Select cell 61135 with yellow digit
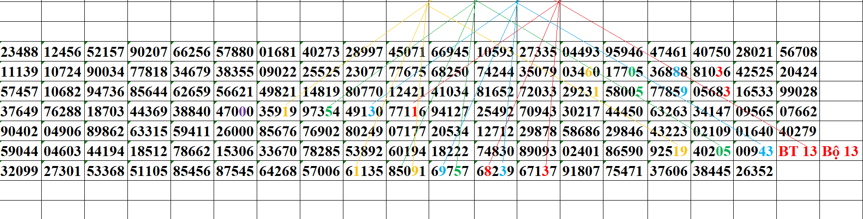 pyautogui.click(x=364, y=171)
